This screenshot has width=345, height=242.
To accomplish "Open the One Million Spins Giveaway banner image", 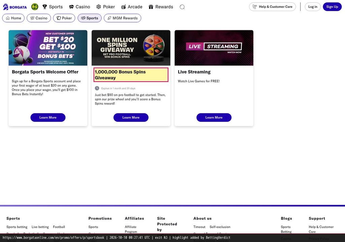I will 131,48.
